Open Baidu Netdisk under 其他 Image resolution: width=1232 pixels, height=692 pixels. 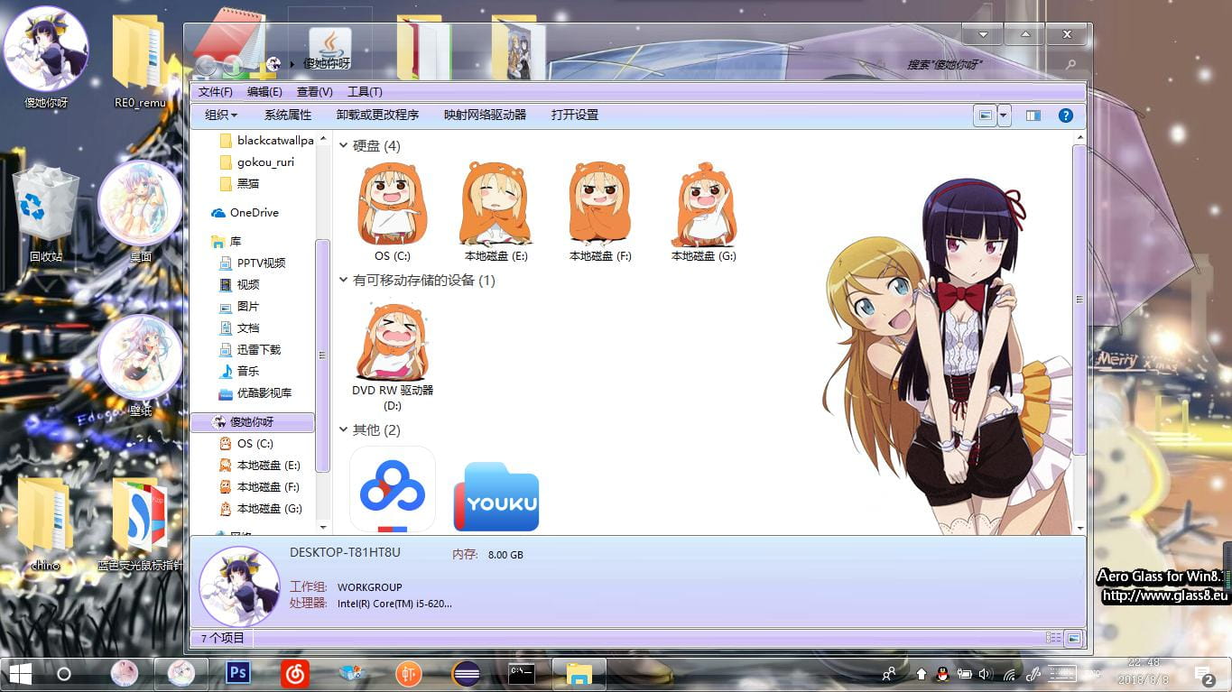point(391,487)
